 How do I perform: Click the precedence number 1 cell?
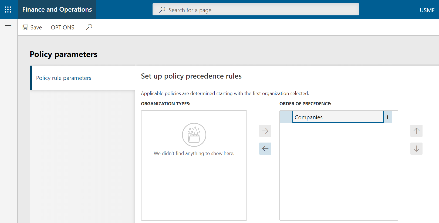coord(387,117)
